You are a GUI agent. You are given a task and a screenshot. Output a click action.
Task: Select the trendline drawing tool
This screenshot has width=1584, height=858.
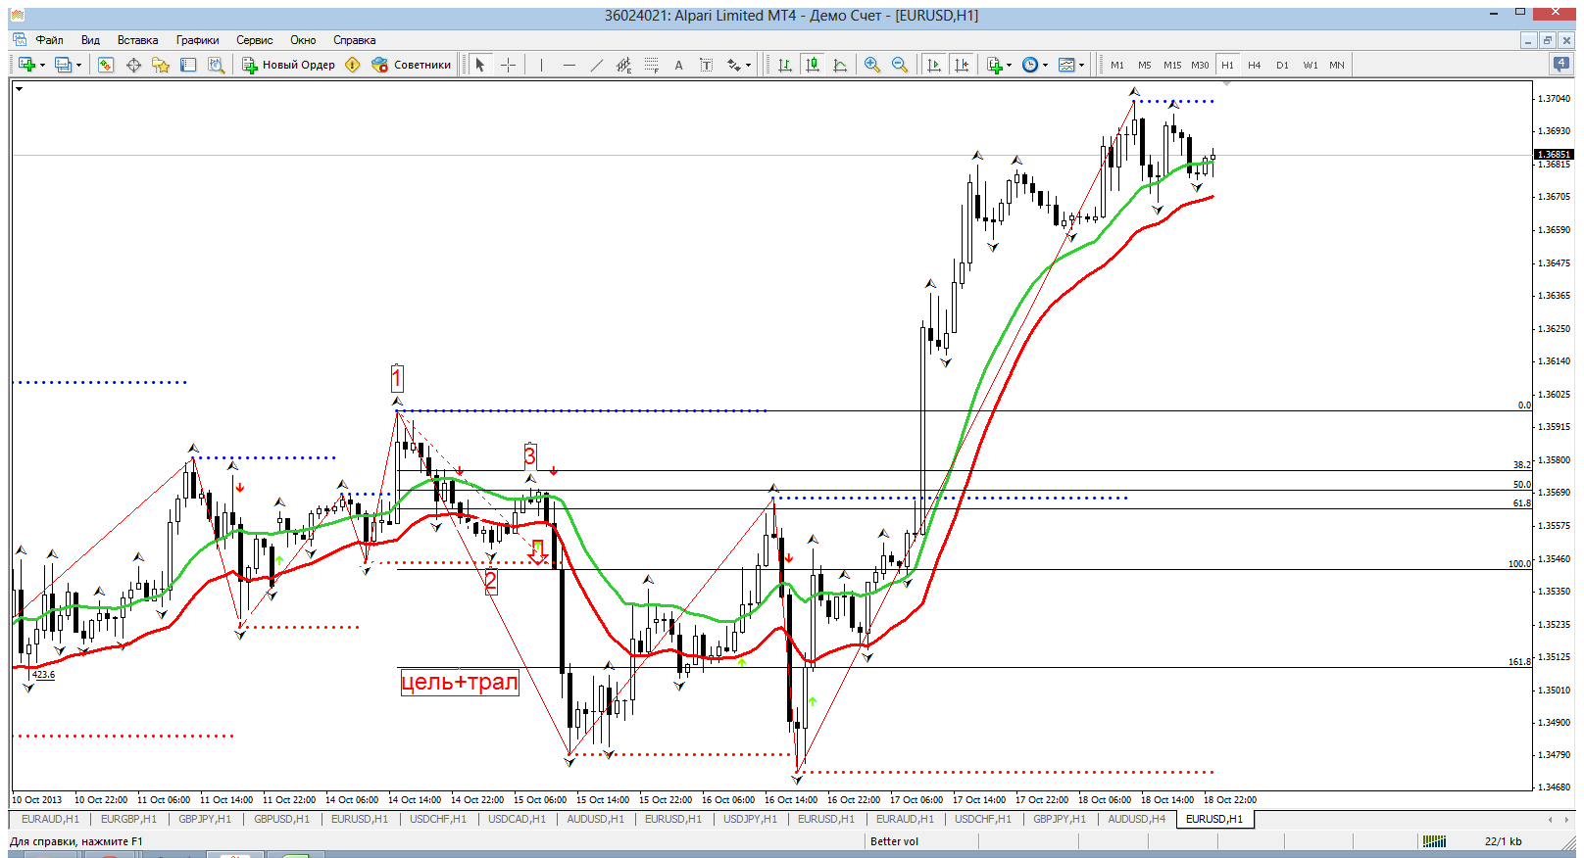click(596, 65)
